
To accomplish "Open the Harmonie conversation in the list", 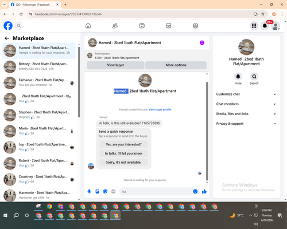I will coord(39,195).
